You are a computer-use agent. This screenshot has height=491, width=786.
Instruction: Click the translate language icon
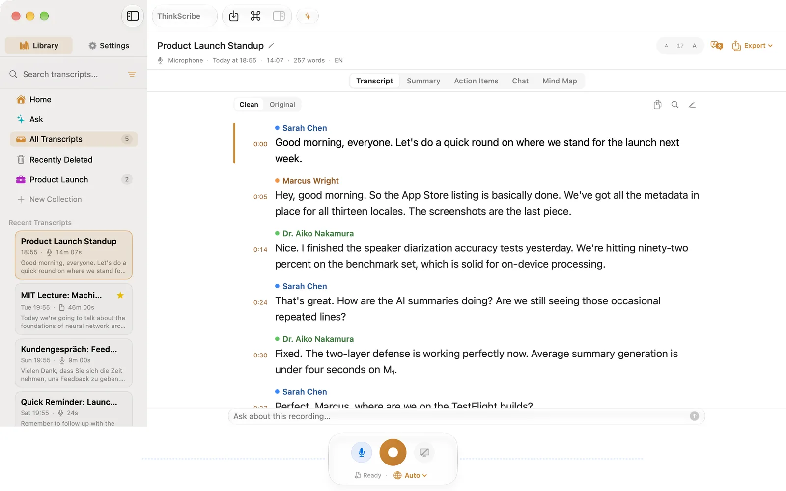717,46
